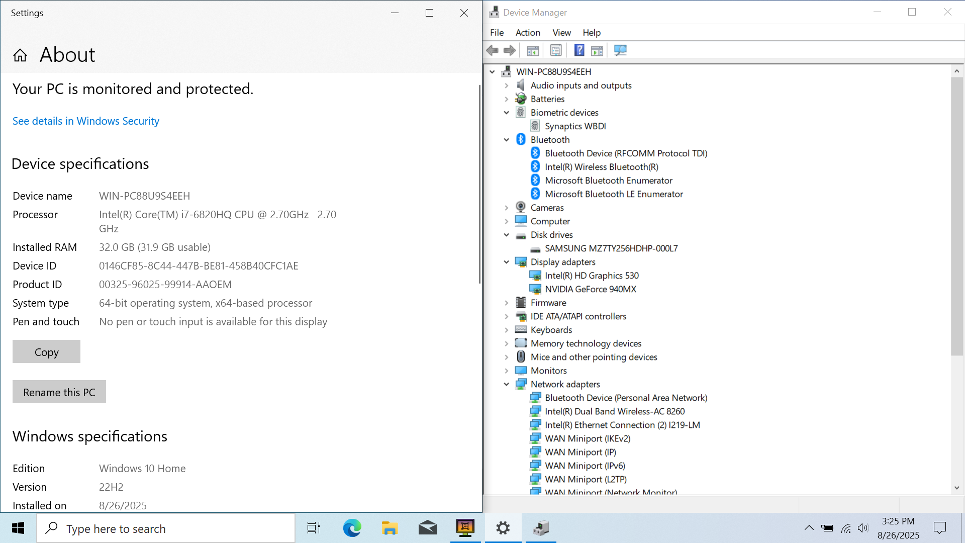Expand the Cameras category

507,208
